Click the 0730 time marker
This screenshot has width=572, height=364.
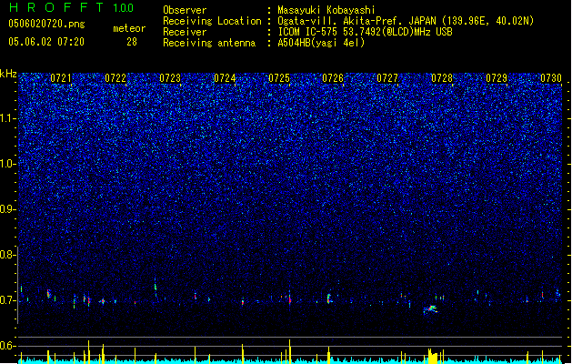click(551, 78)
